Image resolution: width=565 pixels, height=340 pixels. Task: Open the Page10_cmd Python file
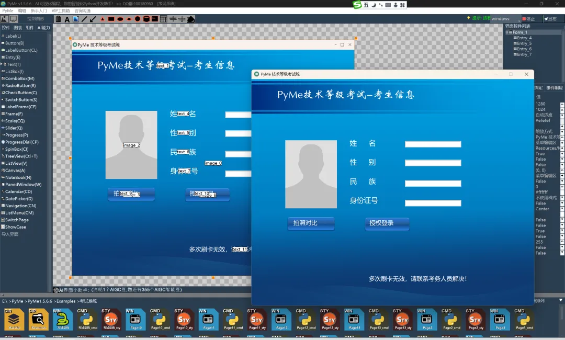coord(160,319)
